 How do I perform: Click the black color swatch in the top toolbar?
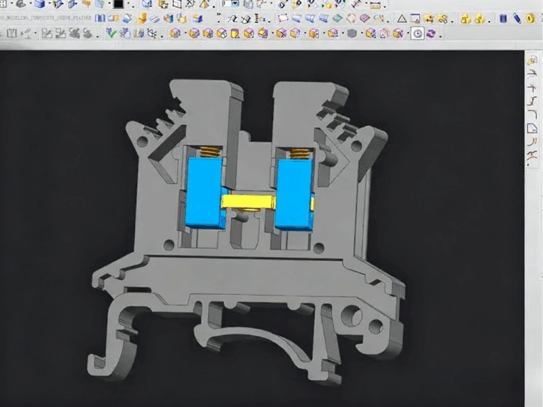117,4
